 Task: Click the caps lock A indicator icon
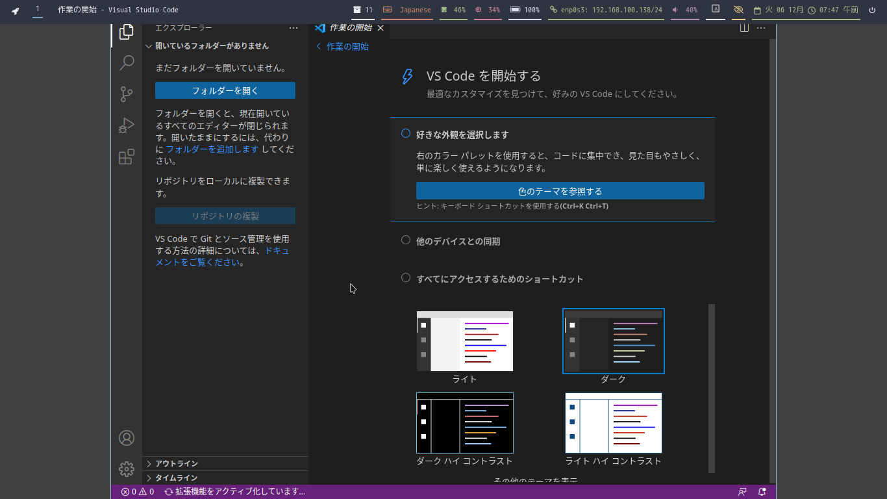coord(716,9)
